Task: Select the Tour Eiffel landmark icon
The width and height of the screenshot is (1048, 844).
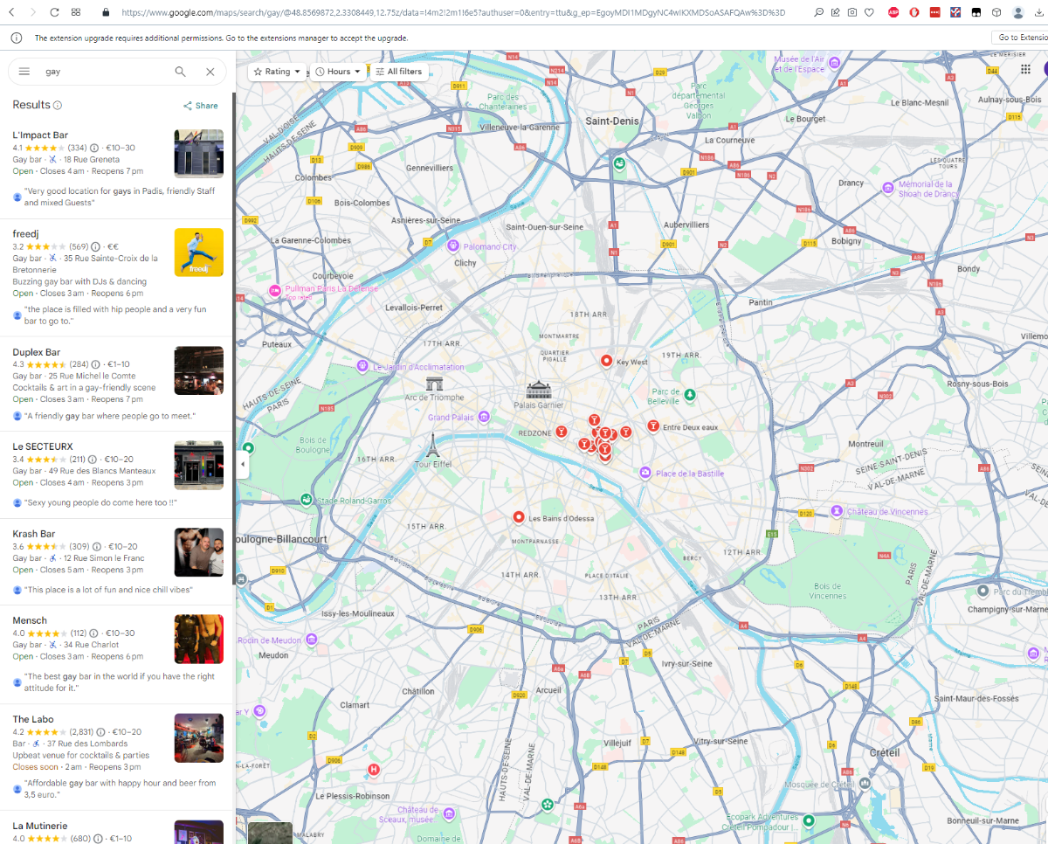Action: 431,445
